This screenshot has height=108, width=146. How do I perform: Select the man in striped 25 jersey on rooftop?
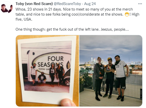121,78
